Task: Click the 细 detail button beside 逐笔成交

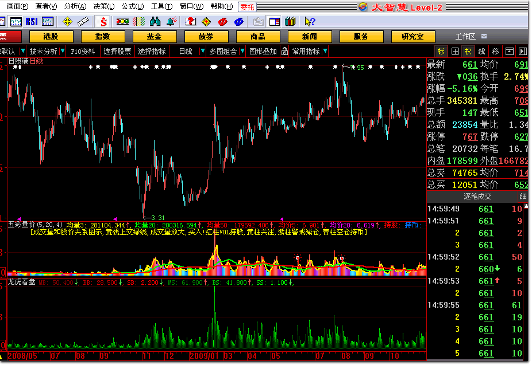Action: [x=523, y=196]
